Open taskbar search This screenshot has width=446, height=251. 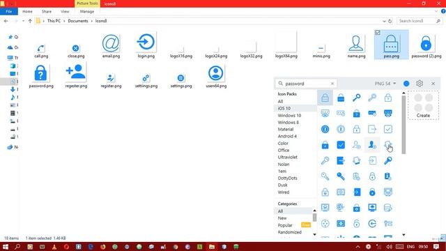(x=17, y=246)
